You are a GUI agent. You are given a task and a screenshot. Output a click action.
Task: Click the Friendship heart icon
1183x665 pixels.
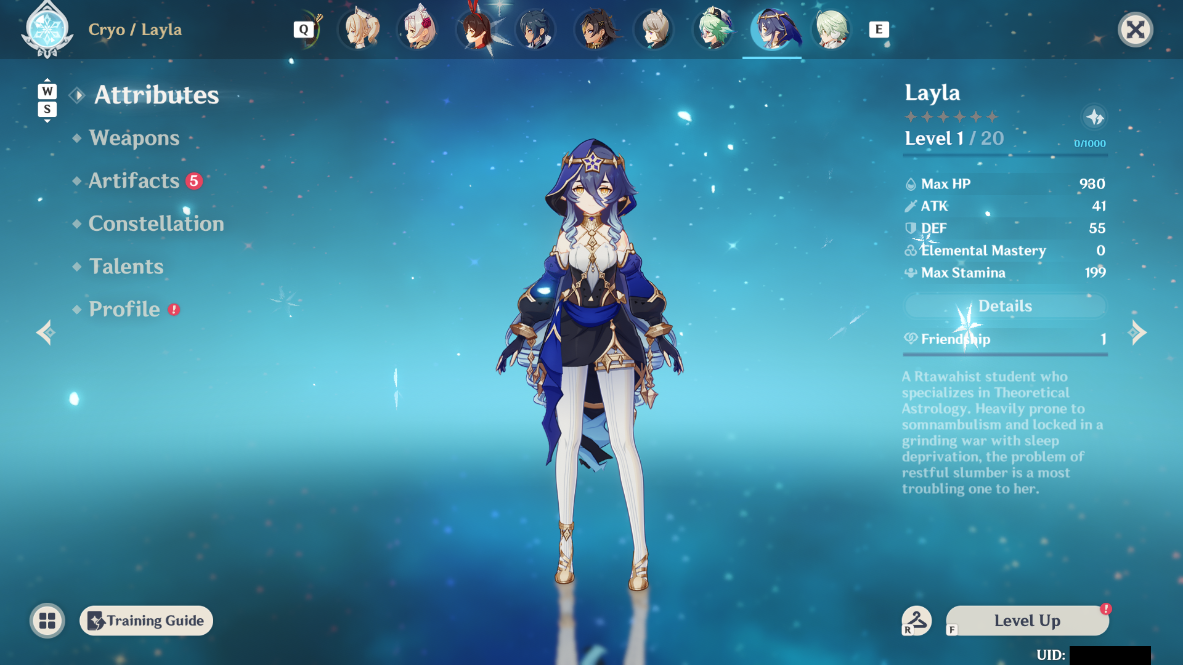point(911,338)
